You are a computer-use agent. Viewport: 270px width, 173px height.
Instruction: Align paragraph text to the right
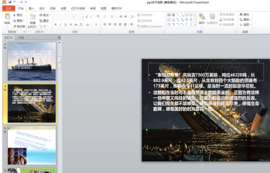point(115,24)
